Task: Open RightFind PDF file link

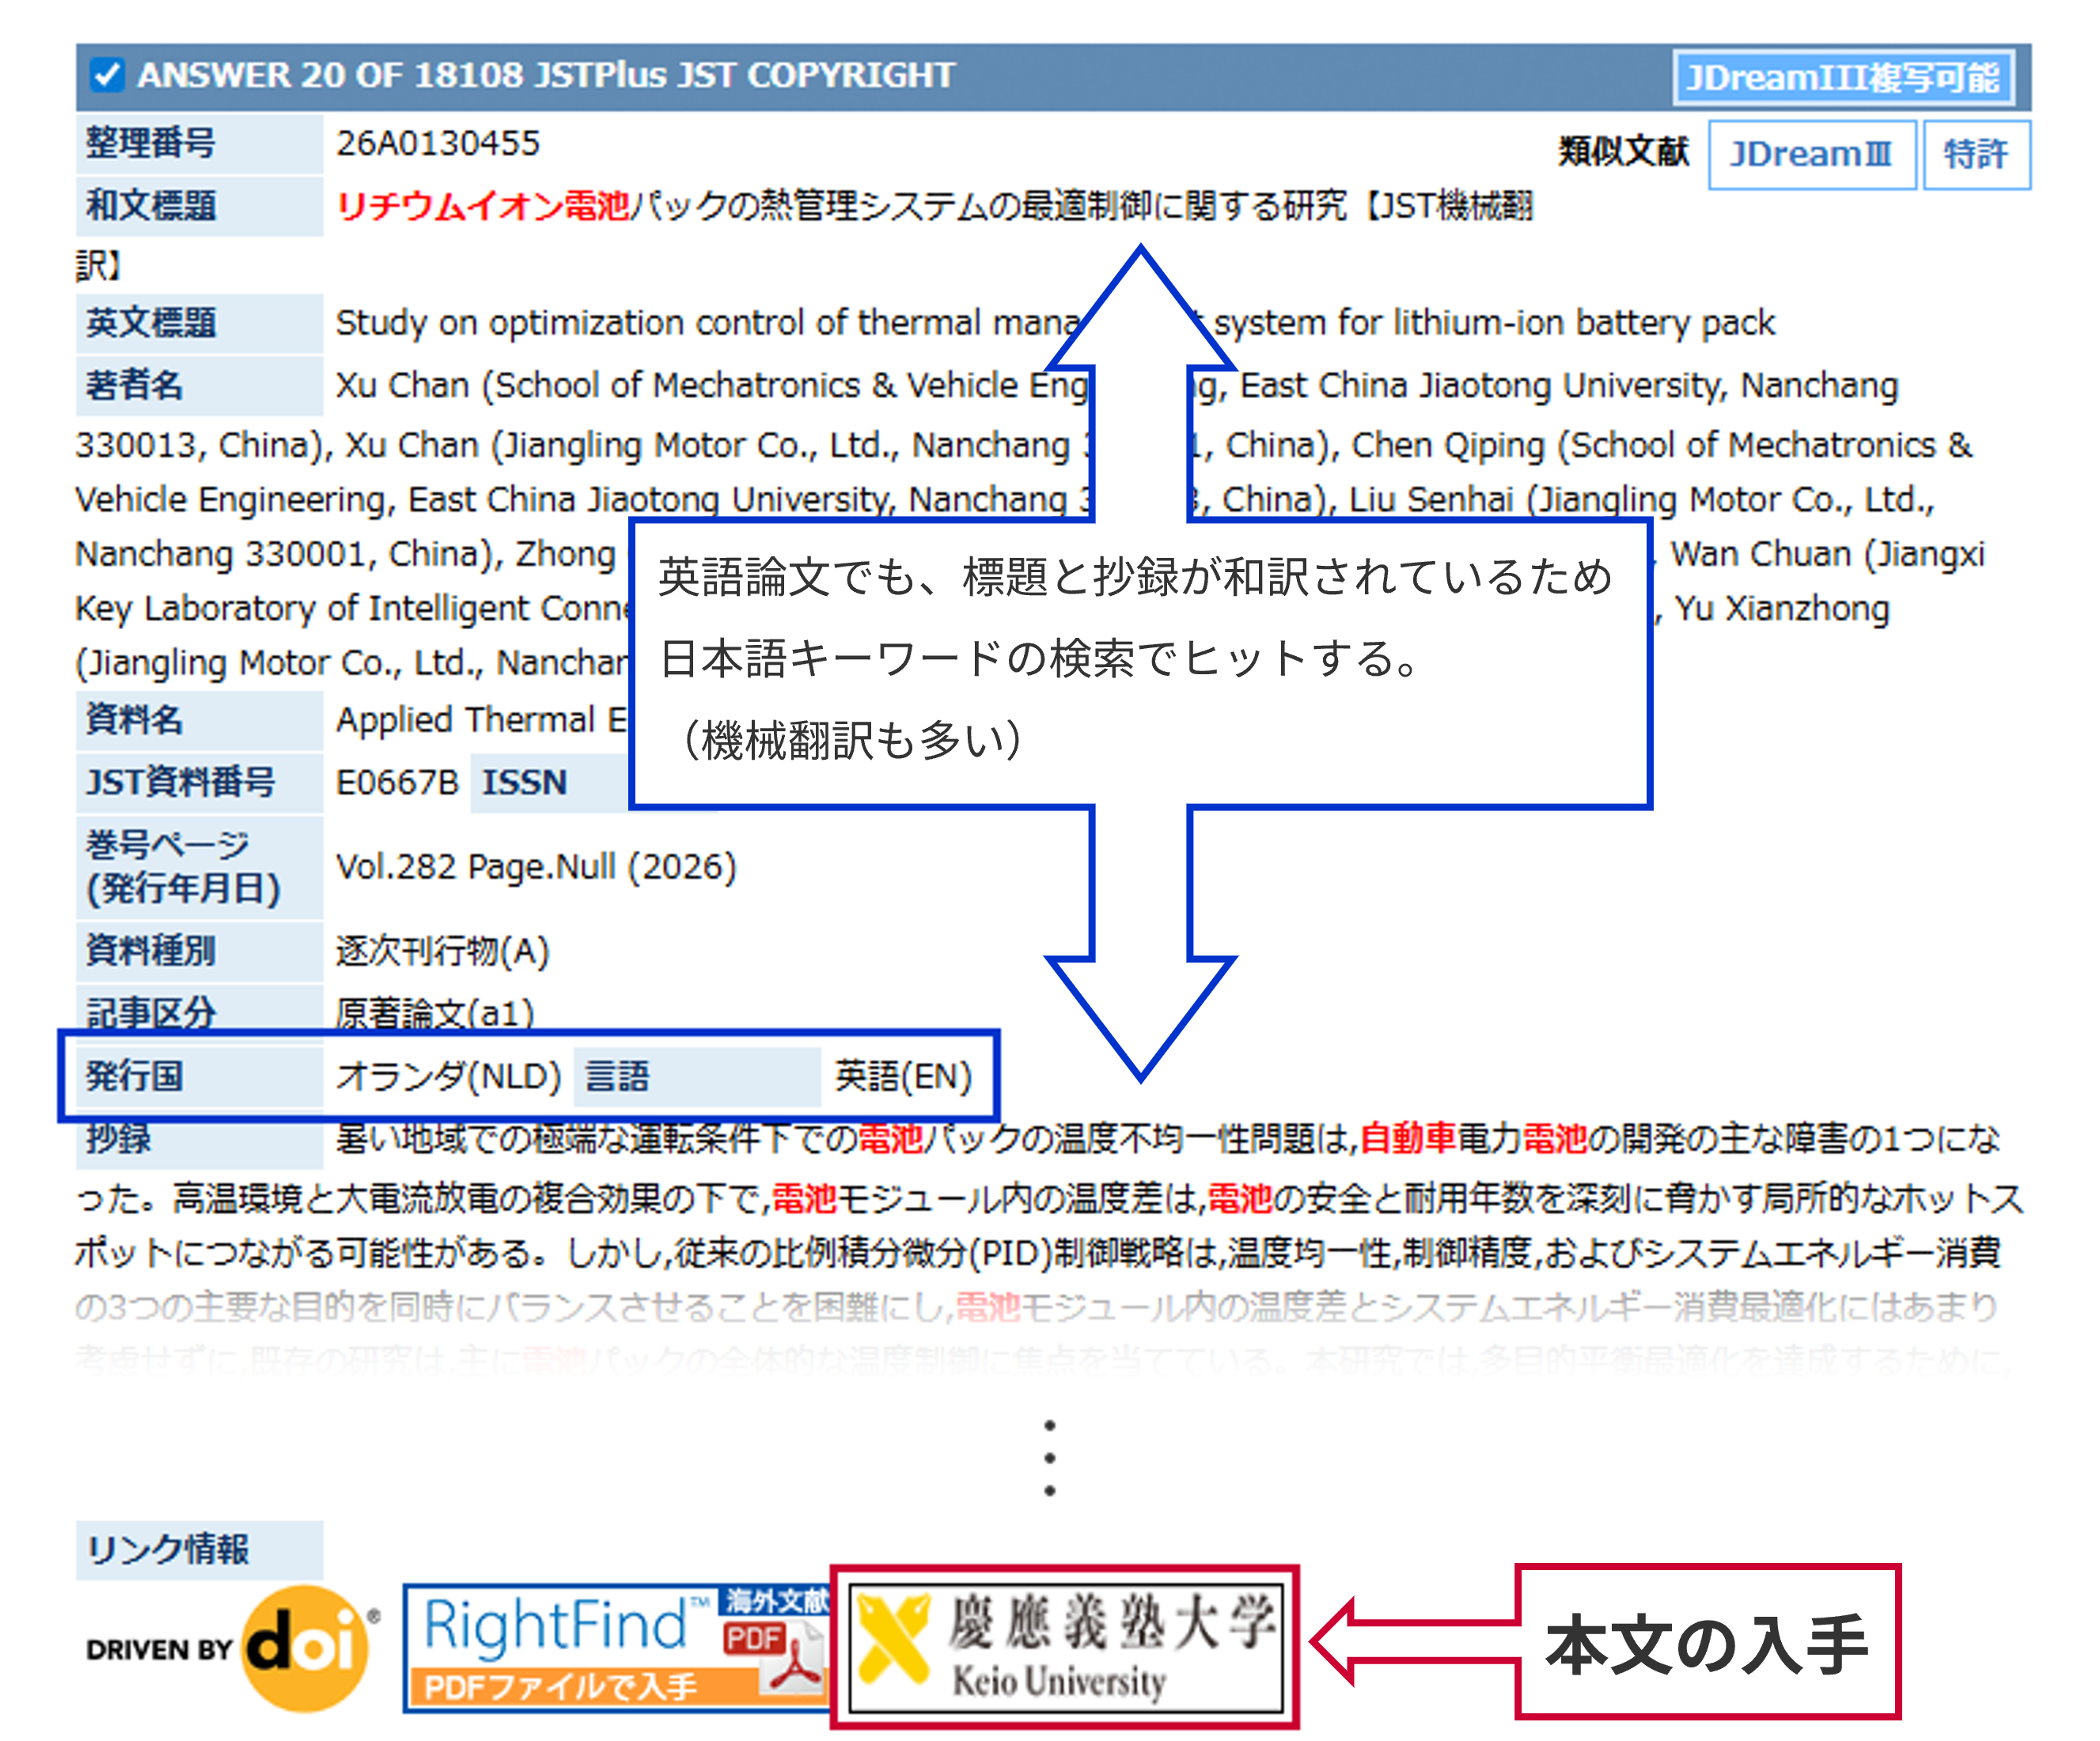Action: pos(617,1647)
